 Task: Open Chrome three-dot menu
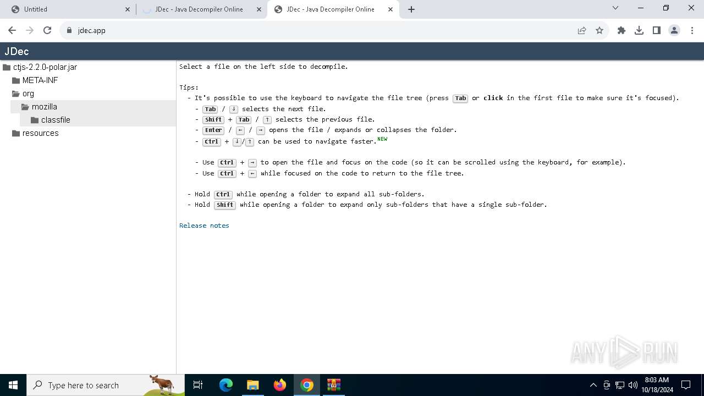pos(692,30)
